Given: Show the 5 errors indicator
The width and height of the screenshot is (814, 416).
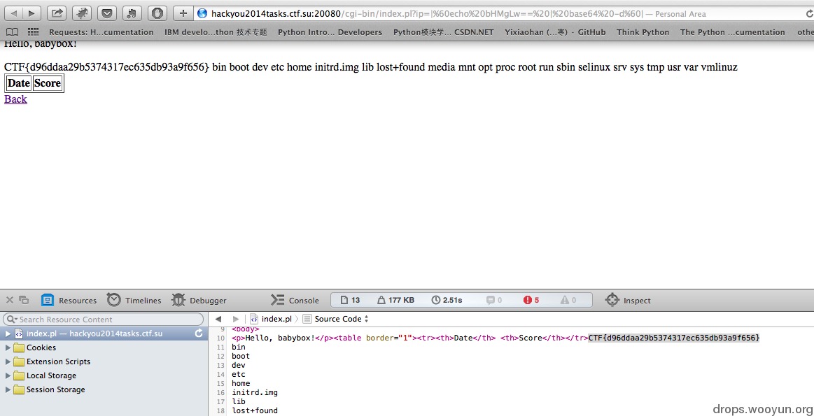Looking at the screenshot, I should 531,300.
